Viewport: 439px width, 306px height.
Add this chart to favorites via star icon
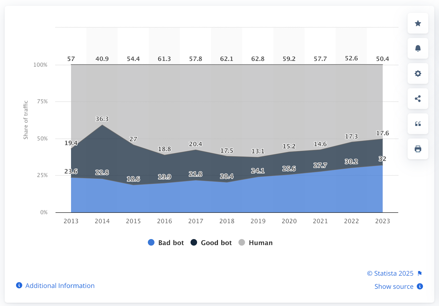tap(418, 23)
